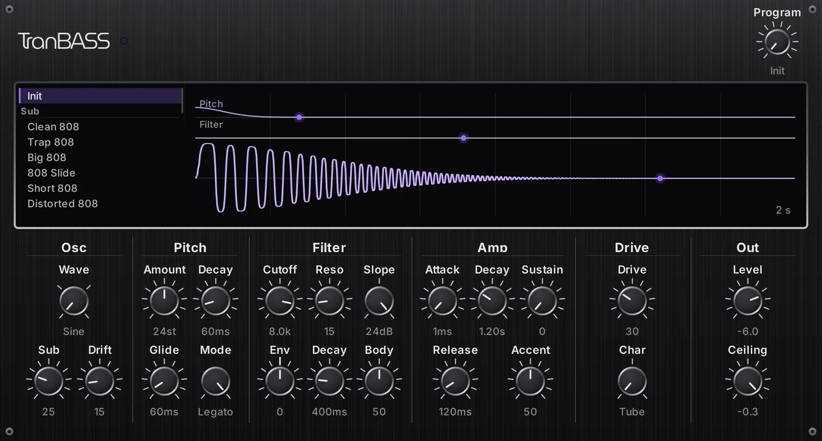Choose the Trap 808 preset
The width and height of the screenshot is (822, 441).
tap(101, 142)
